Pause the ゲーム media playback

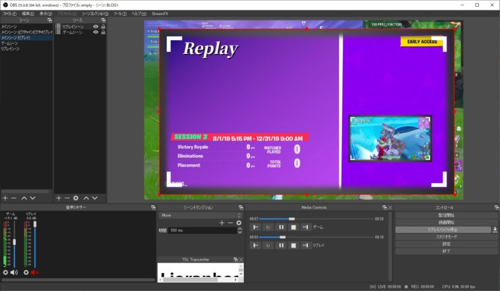tap(281, 227)
